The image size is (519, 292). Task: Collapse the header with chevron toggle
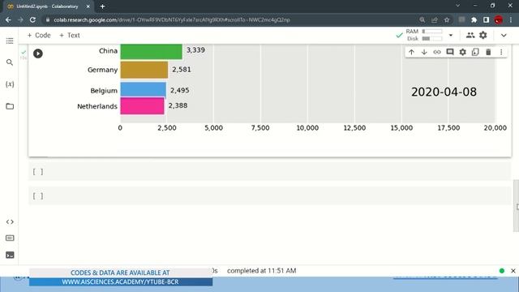[504, 35]
